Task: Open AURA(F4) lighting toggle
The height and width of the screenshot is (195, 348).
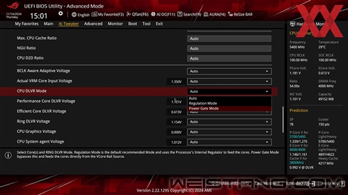Action: click(214, 14)
